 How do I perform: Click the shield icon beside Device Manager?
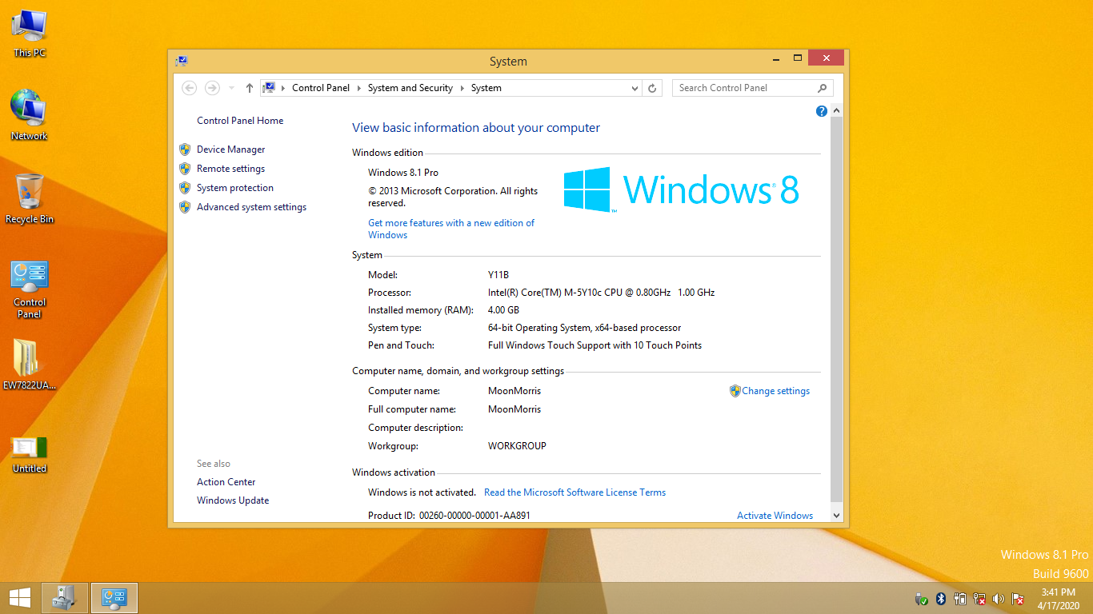pos(185,150)
